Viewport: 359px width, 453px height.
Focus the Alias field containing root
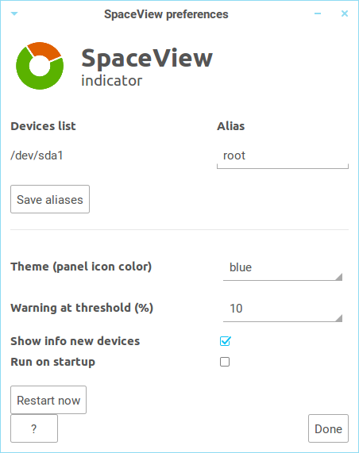[x=283, y=156]
